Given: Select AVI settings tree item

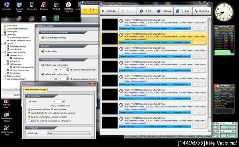Looking at the screenshot, I should click(15, 61).
